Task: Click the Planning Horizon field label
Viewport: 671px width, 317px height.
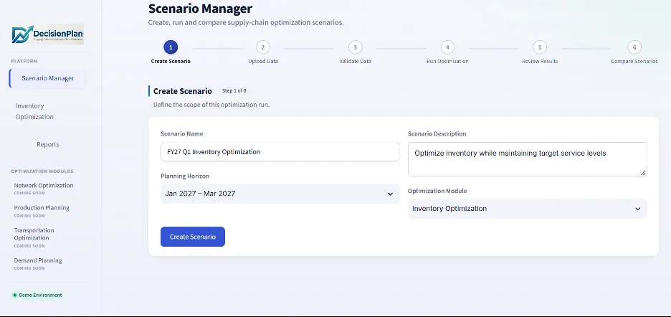Action: [185, 176]
